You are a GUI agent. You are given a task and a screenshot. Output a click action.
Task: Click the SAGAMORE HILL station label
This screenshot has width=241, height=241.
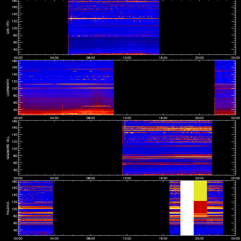[x=8, y=148]
